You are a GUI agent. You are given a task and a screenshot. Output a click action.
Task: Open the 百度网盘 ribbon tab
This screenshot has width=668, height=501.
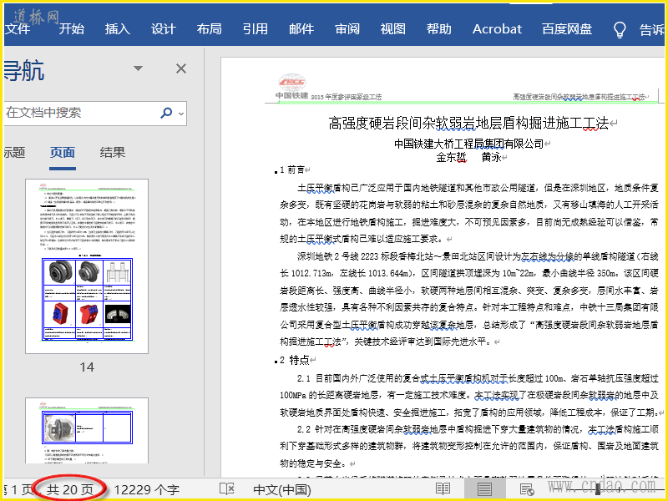(x=567, y=29)
